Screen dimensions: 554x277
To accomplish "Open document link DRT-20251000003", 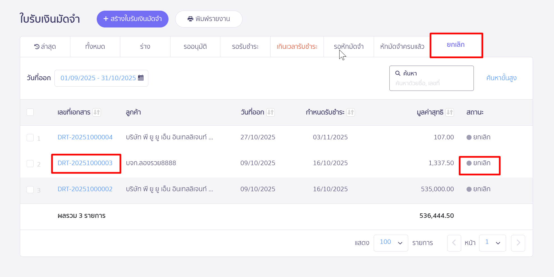I will point(85,163).
